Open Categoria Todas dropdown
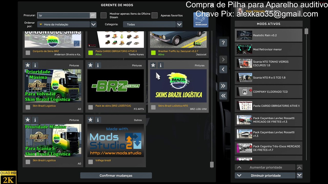Image resolution: width=328 pixels, height=184 pixels. pos(149,25)
